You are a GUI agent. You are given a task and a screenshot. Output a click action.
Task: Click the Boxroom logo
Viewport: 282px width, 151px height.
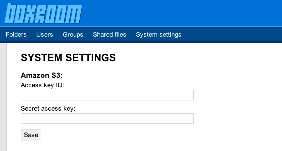(x=43, y=13)
